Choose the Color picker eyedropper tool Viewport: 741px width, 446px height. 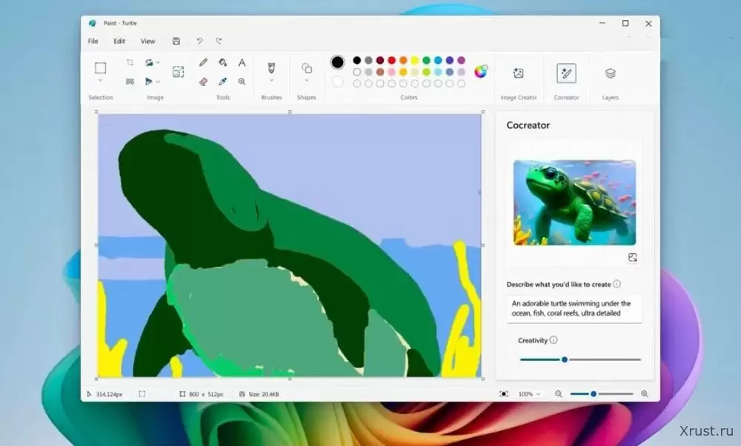click(222, 81)
